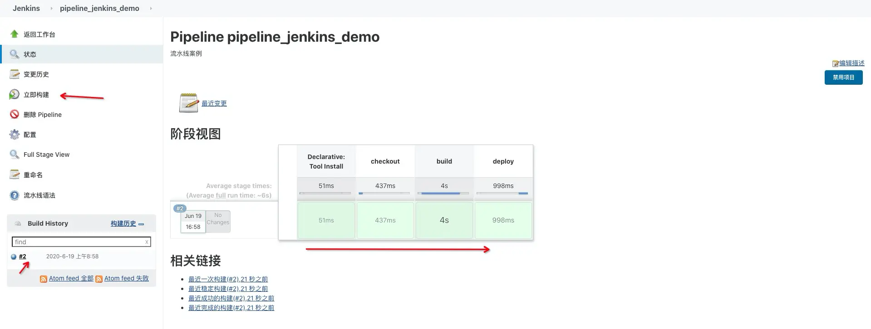The height and width of the screenshot is (329, 871).
Task: Click the RSS icon for Atom feed 全部
Action: click(x=44, y=279)
